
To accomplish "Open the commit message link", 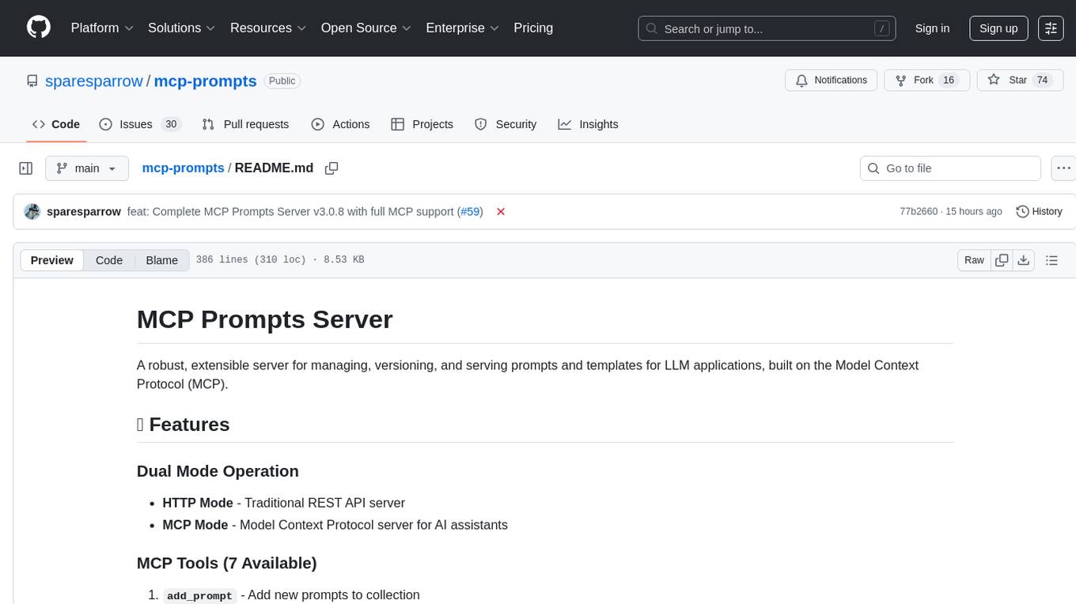I will [290, 212].
